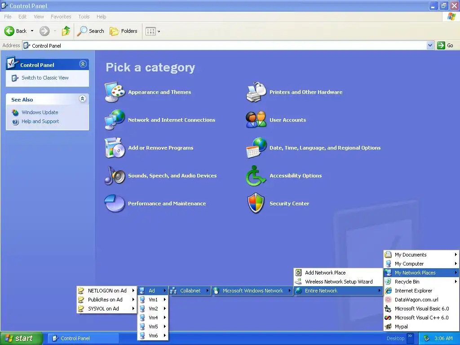This screenshot has width=460, height=345.
Task: Click the Control Panel taskbar button
Action: click(x=83, y=338)
